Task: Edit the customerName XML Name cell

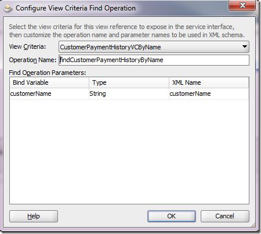Action: coord(209,94)
